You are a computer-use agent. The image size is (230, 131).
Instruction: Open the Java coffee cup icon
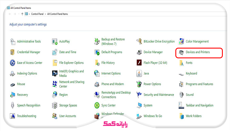(x=139, y=74)
